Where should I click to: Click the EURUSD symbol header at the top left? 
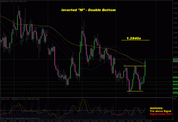(x=14, y=1)
